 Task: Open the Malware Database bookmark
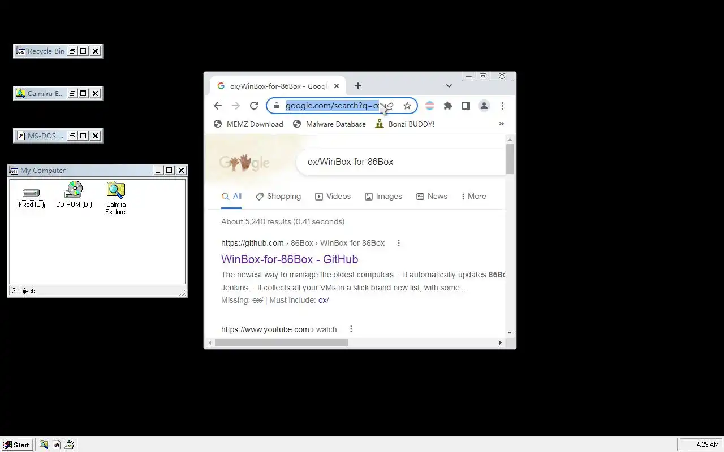point(329,124)
